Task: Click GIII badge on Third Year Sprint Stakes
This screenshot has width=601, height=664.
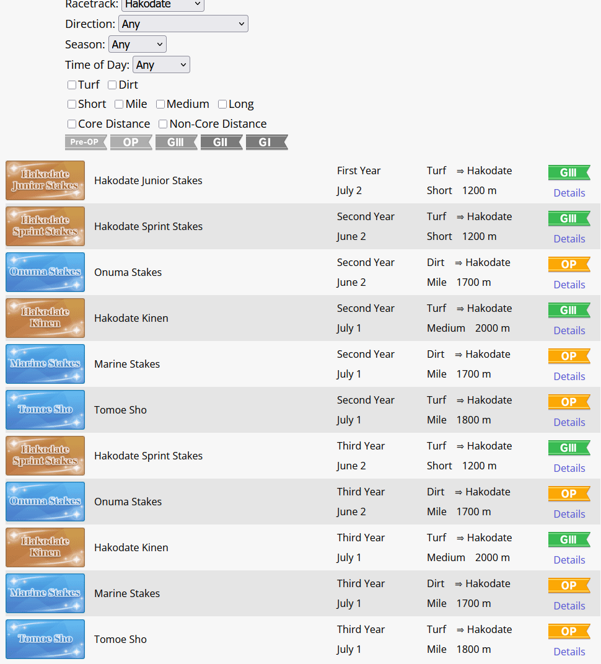Action: click(569, 448)
